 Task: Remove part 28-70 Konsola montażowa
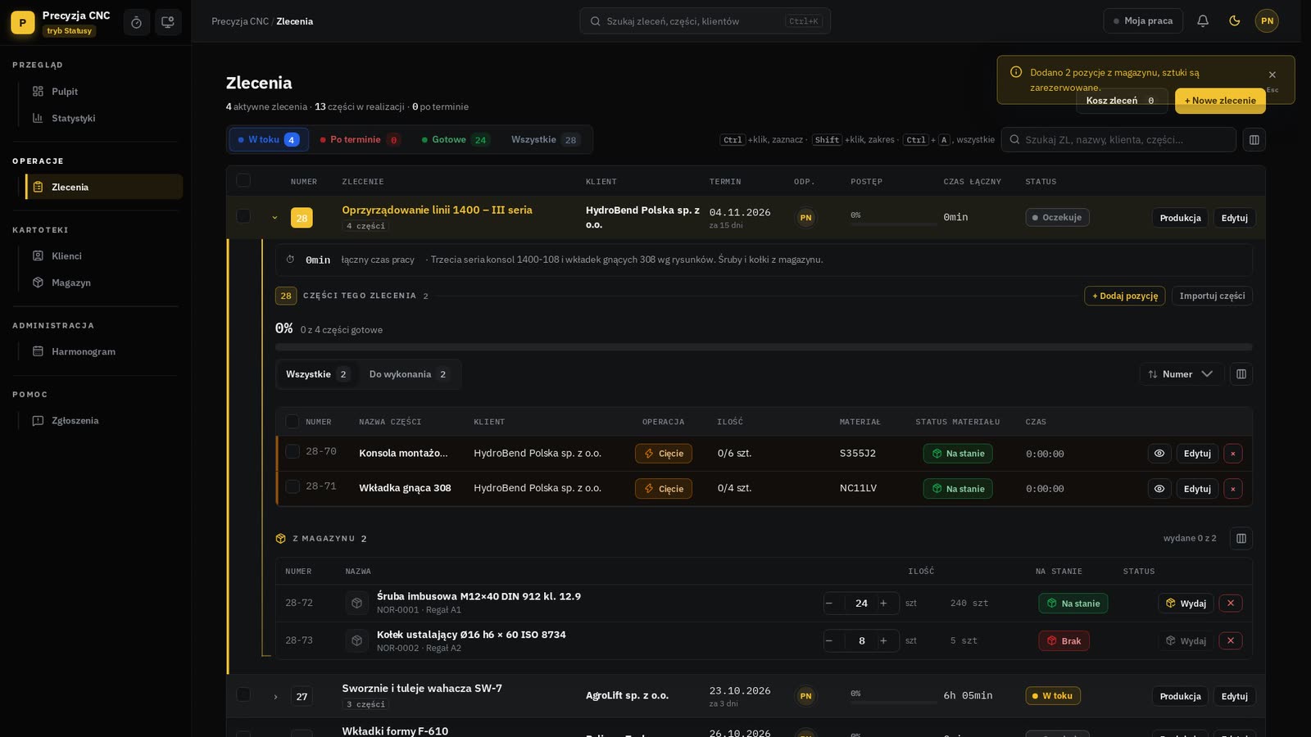pos(1232,454)
